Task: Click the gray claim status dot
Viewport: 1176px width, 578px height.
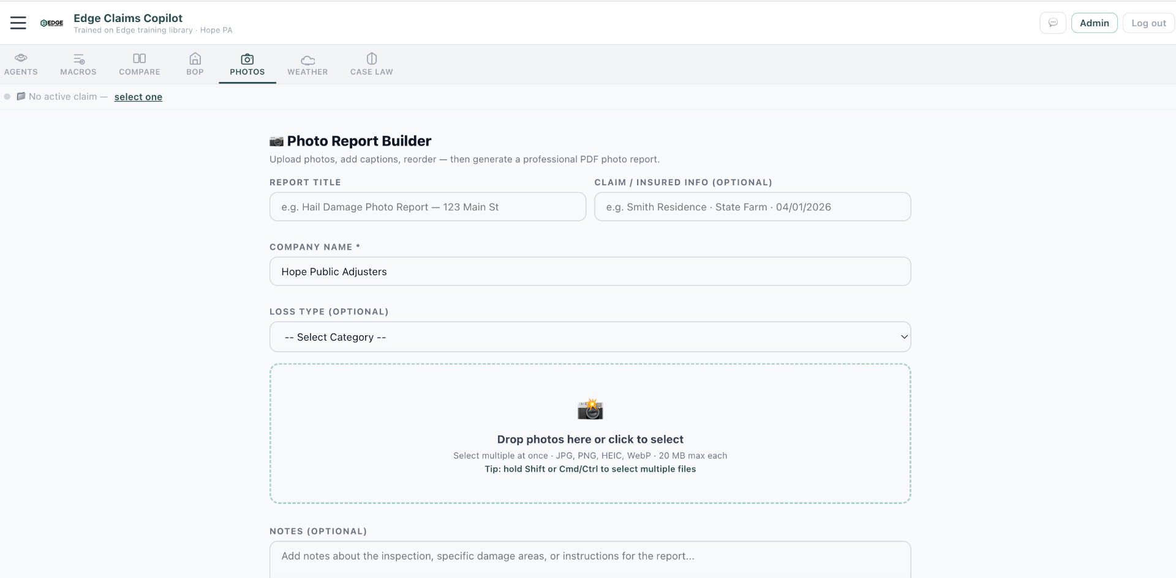Action: (7, 96)
